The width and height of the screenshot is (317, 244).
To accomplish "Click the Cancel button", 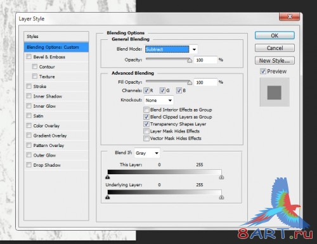I will pos(275,48).
